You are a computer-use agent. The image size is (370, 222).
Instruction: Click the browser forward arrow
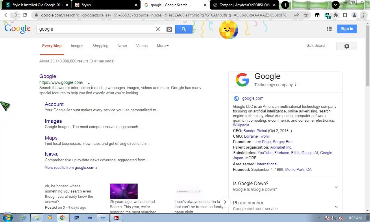[x=16, y=15]
